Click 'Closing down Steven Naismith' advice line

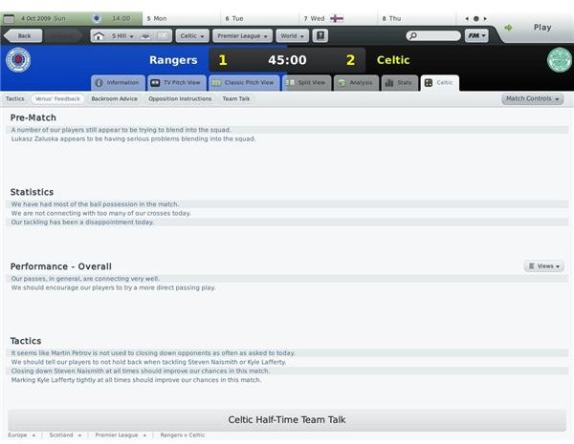tap(287, 370)
